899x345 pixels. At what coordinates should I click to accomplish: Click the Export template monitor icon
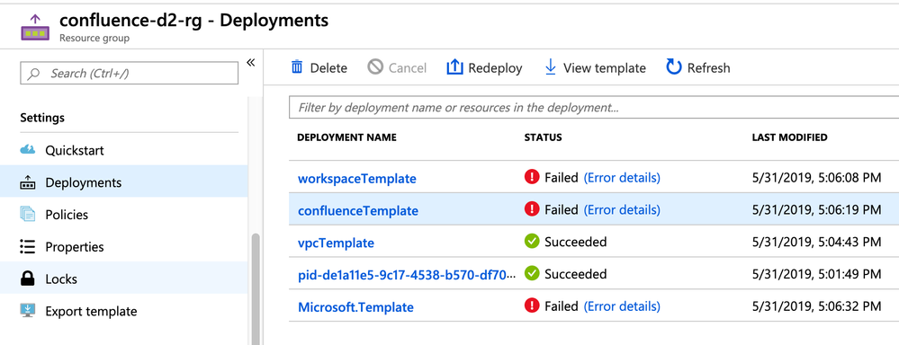(28, 311)
